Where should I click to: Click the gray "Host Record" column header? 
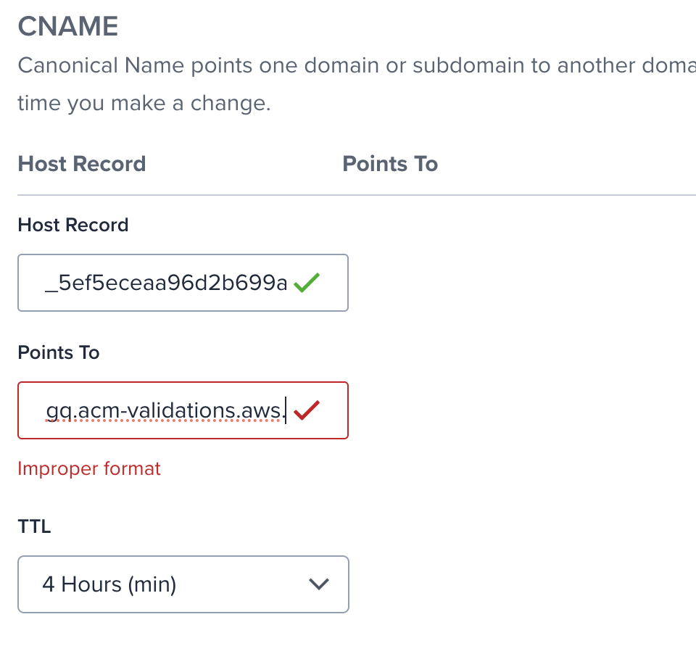82,164
